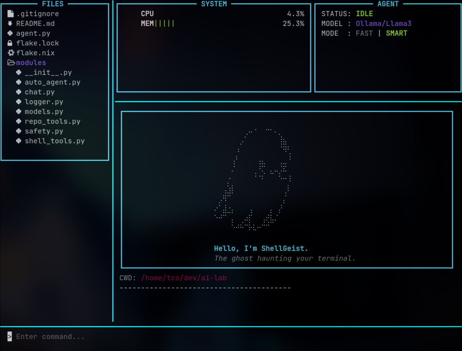
Task: Click the lock icon next to flake.lock
Action: pos(10,43)
